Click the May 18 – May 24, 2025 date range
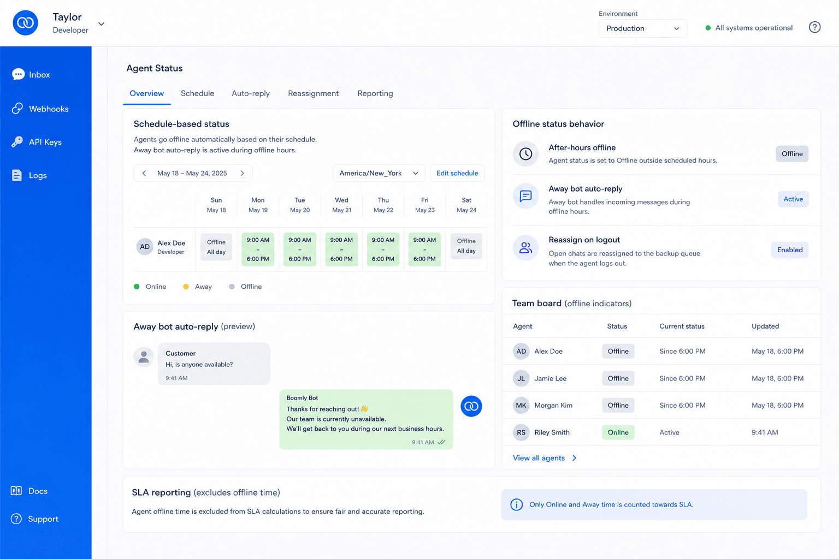Screen dimensions: 839x559 (192, 173)
